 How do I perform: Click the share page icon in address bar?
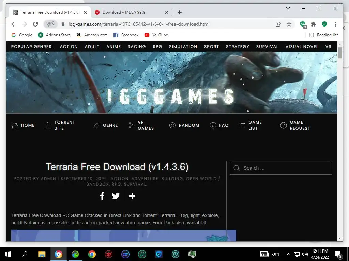point(278,24)
